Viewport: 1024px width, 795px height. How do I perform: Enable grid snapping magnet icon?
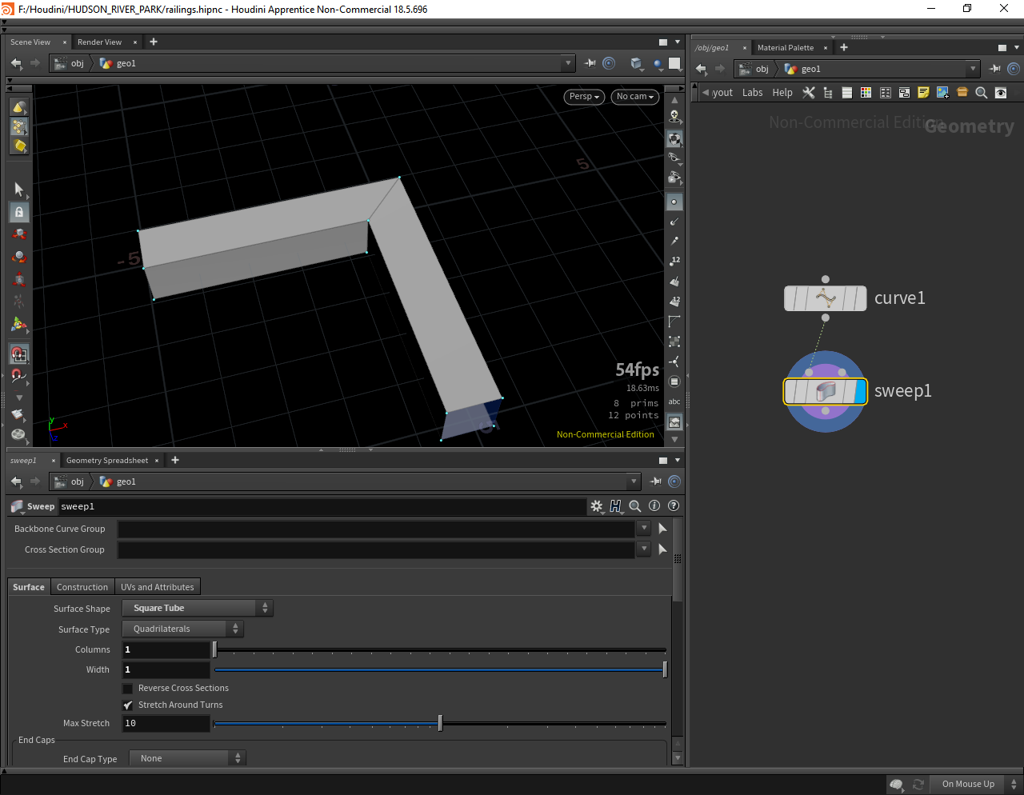[19, 354]
